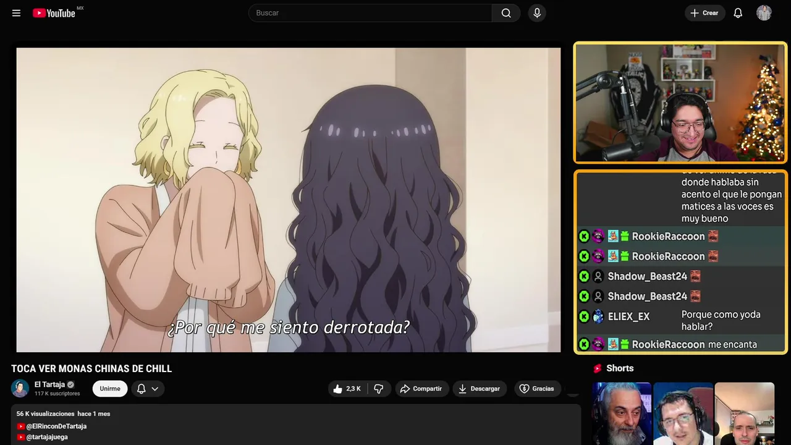Open the account avatar menu
Screen dimensions: 791x445
coord(764,13)
